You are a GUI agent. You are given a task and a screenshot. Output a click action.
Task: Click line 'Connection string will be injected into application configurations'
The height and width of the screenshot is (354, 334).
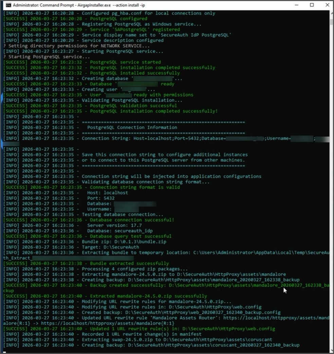click(x=132, y=176)
